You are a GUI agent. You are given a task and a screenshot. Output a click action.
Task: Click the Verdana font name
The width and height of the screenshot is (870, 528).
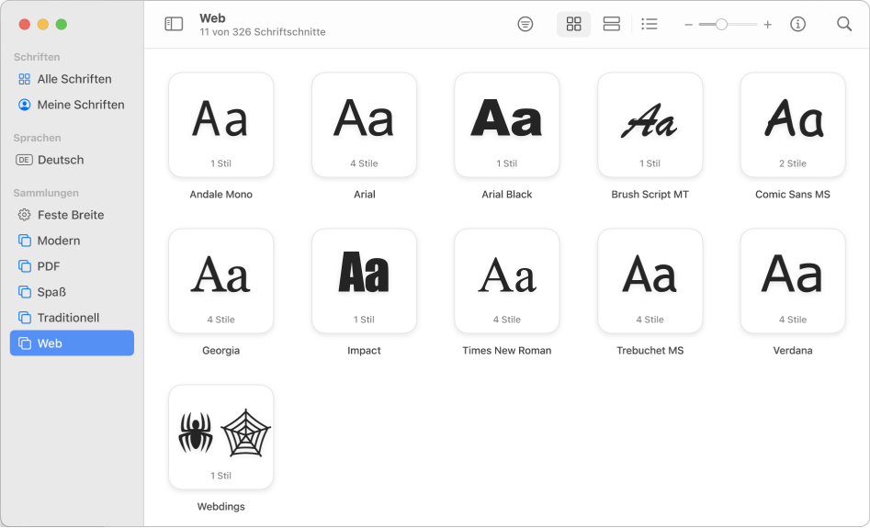792,351
